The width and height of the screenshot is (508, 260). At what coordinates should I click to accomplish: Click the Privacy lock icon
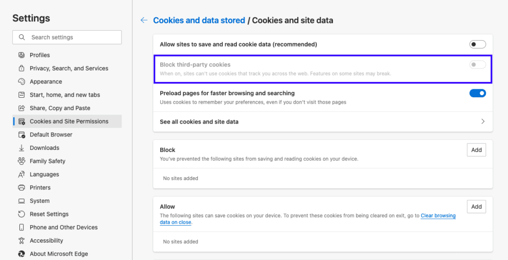[21, 68]
